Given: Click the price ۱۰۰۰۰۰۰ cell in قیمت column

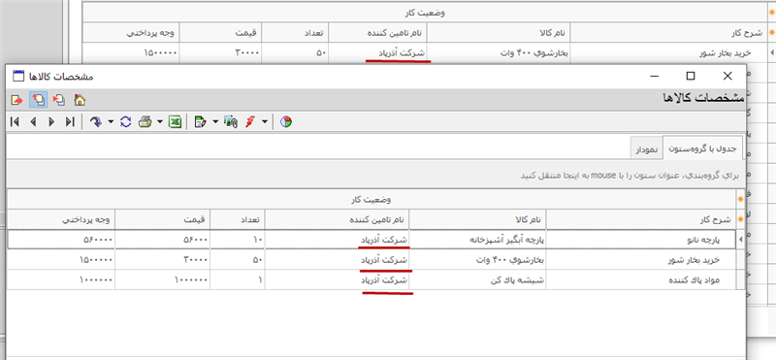Looking at the screenshot, I should (x=162, y=279).
